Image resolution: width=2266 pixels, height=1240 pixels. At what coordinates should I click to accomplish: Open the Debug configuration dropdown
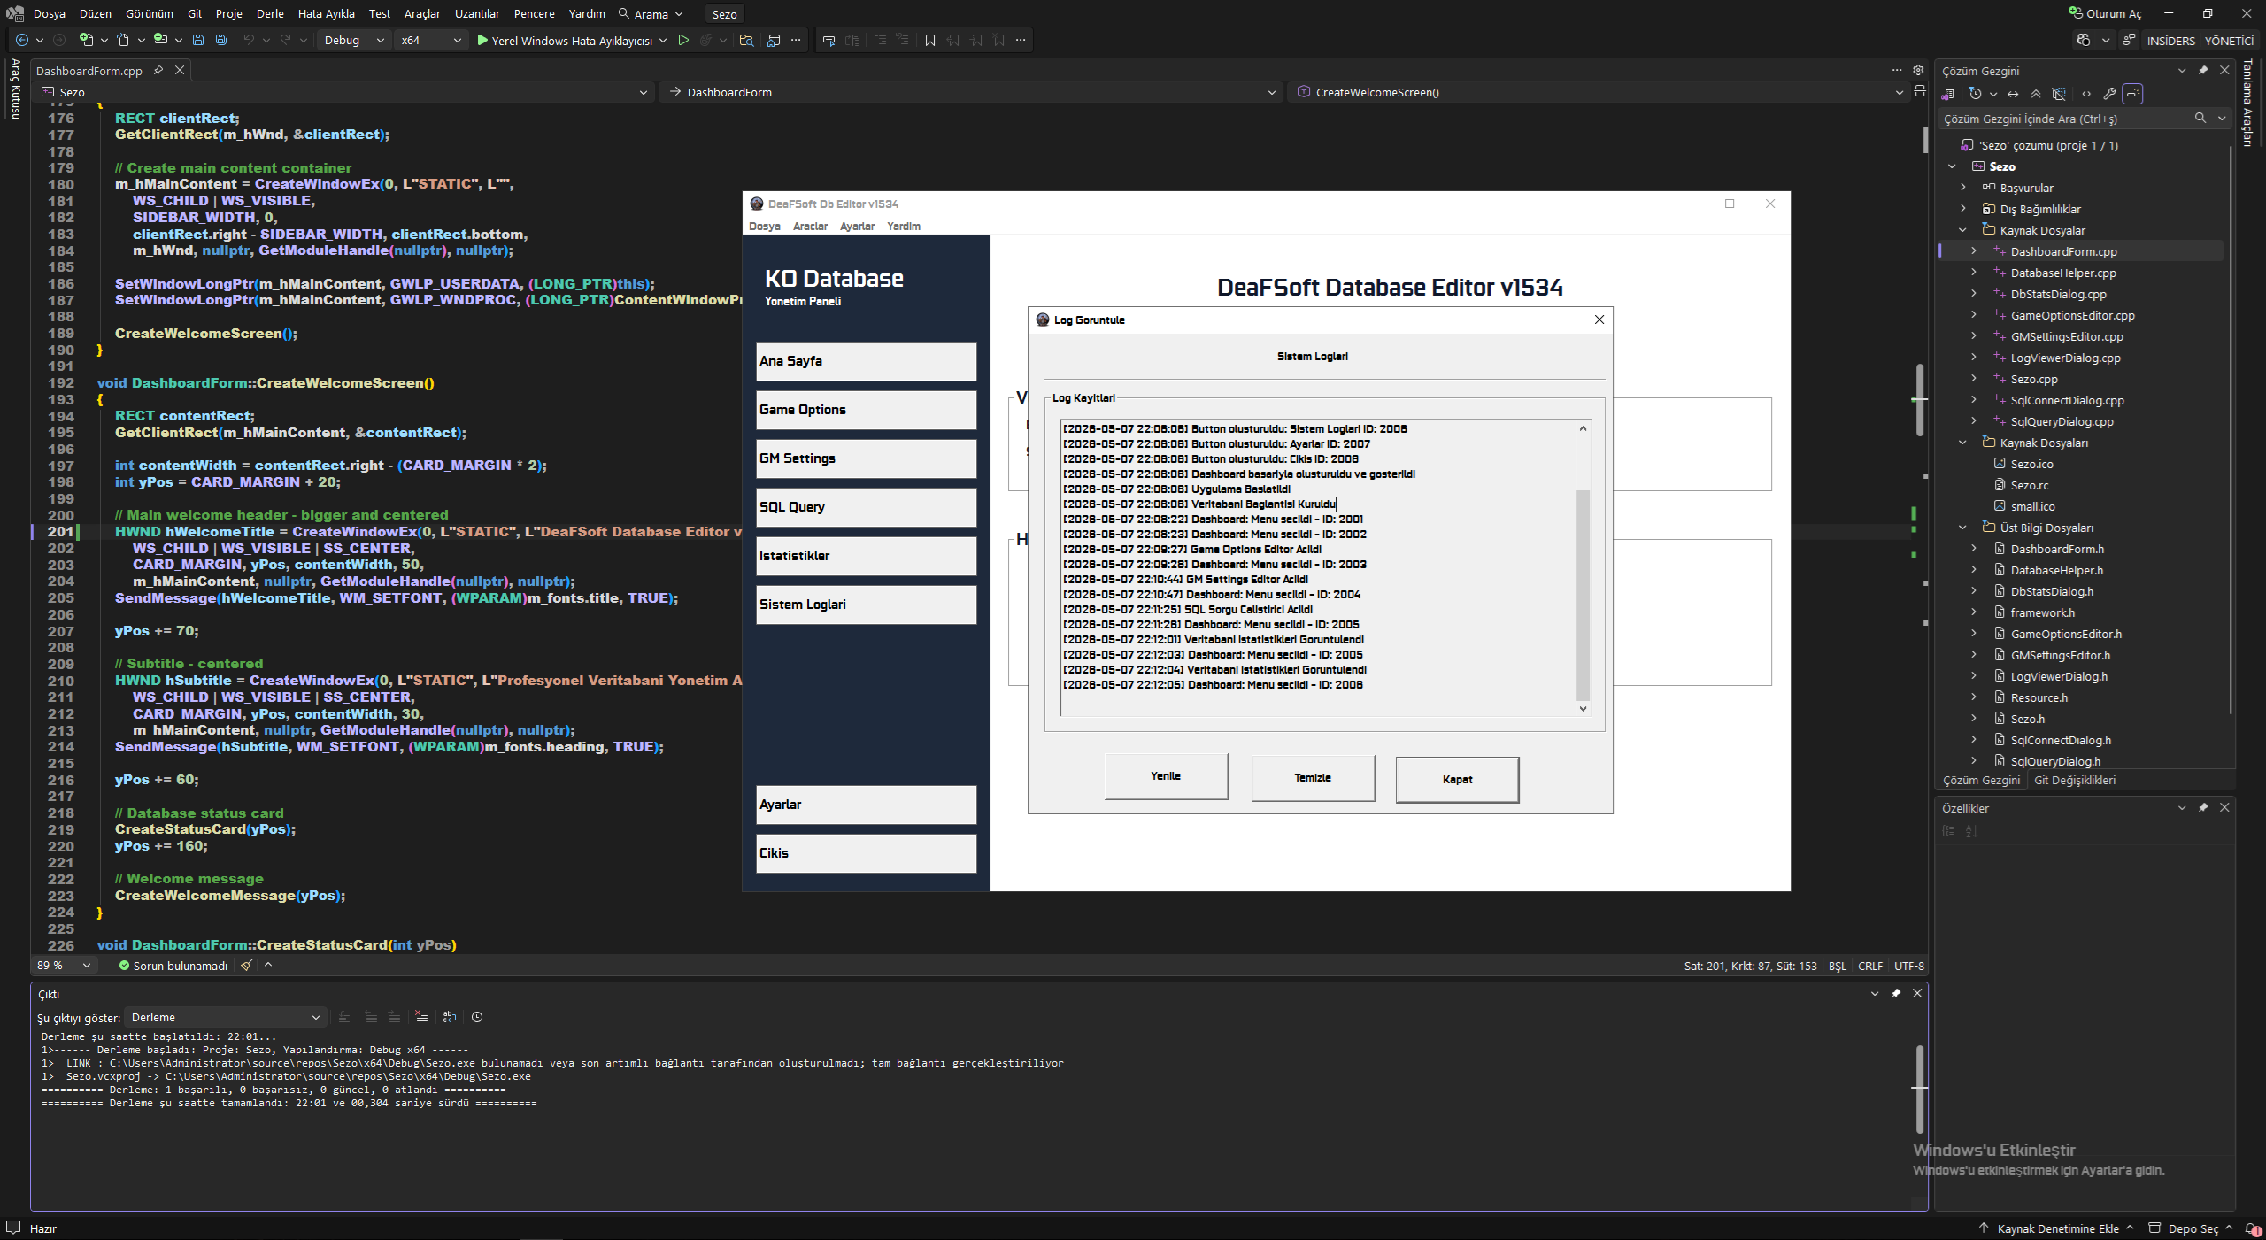click(x=354, y=40)
